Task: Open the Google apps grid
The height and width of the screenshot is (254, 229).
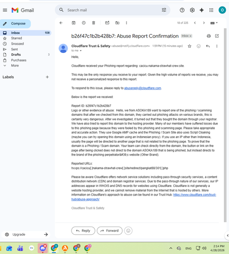Action: 211,10
